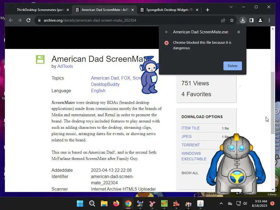Click scrollbar down arrow
The image size is (280, 210).
pos(273,189)
